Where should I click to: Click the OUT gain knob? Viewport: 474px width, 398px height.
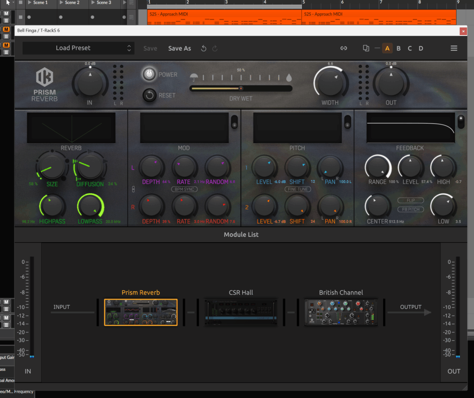point(391,83)
